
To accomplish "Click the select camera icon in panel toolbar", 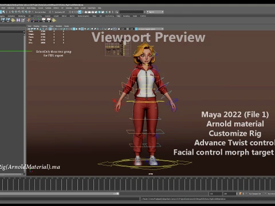I will tap(29, 29).
